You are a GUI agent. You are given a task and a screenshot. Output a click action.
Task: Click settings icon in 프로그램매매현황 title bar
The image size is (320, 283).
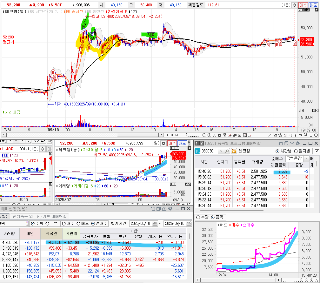[298, 143]
